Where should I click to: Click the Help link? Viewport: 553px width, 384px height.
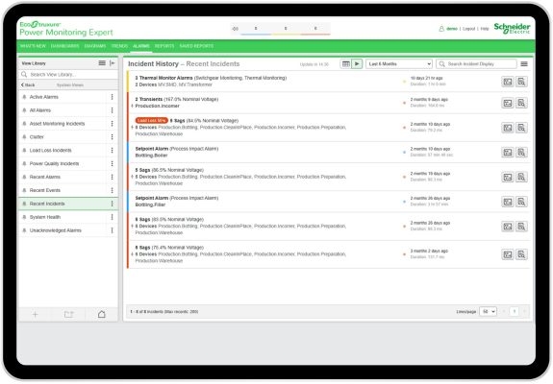[485, 29]
